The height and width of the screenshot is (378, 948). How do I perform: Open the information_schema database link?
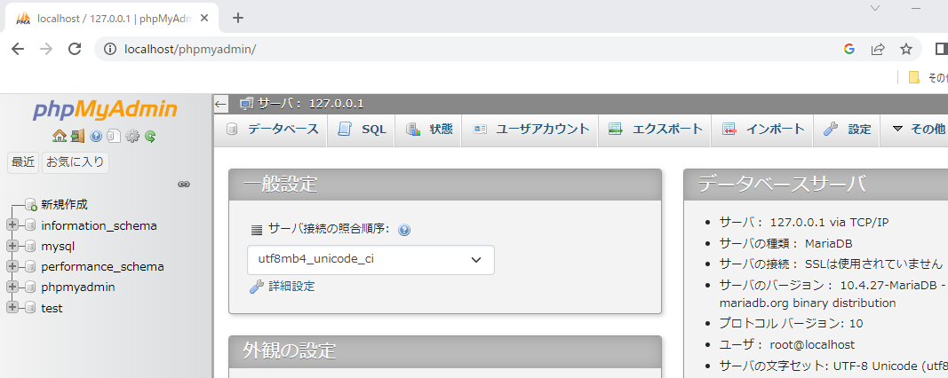click(100, 226)
